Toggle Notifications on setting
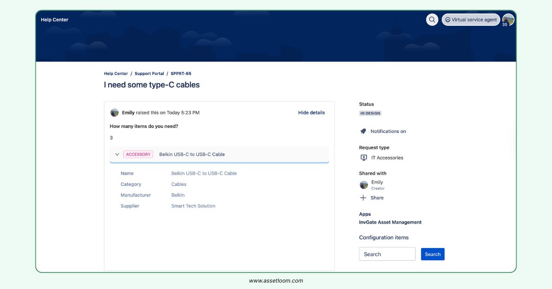Screen dimensions: 552x289 388,131
